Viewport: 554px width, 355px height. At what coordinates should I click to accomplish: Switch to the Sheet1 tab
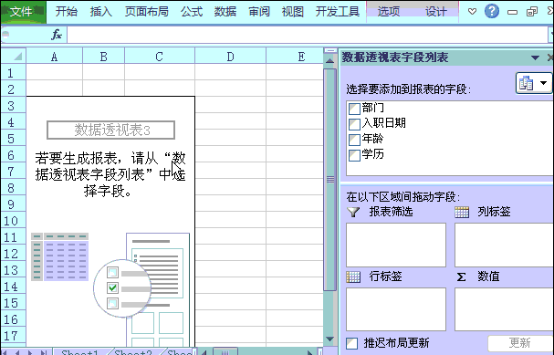pos(79,352)
